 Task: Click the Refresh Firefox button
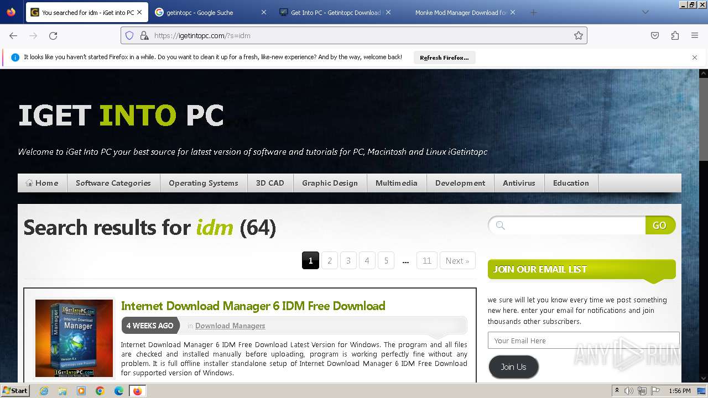coord(444,57)
